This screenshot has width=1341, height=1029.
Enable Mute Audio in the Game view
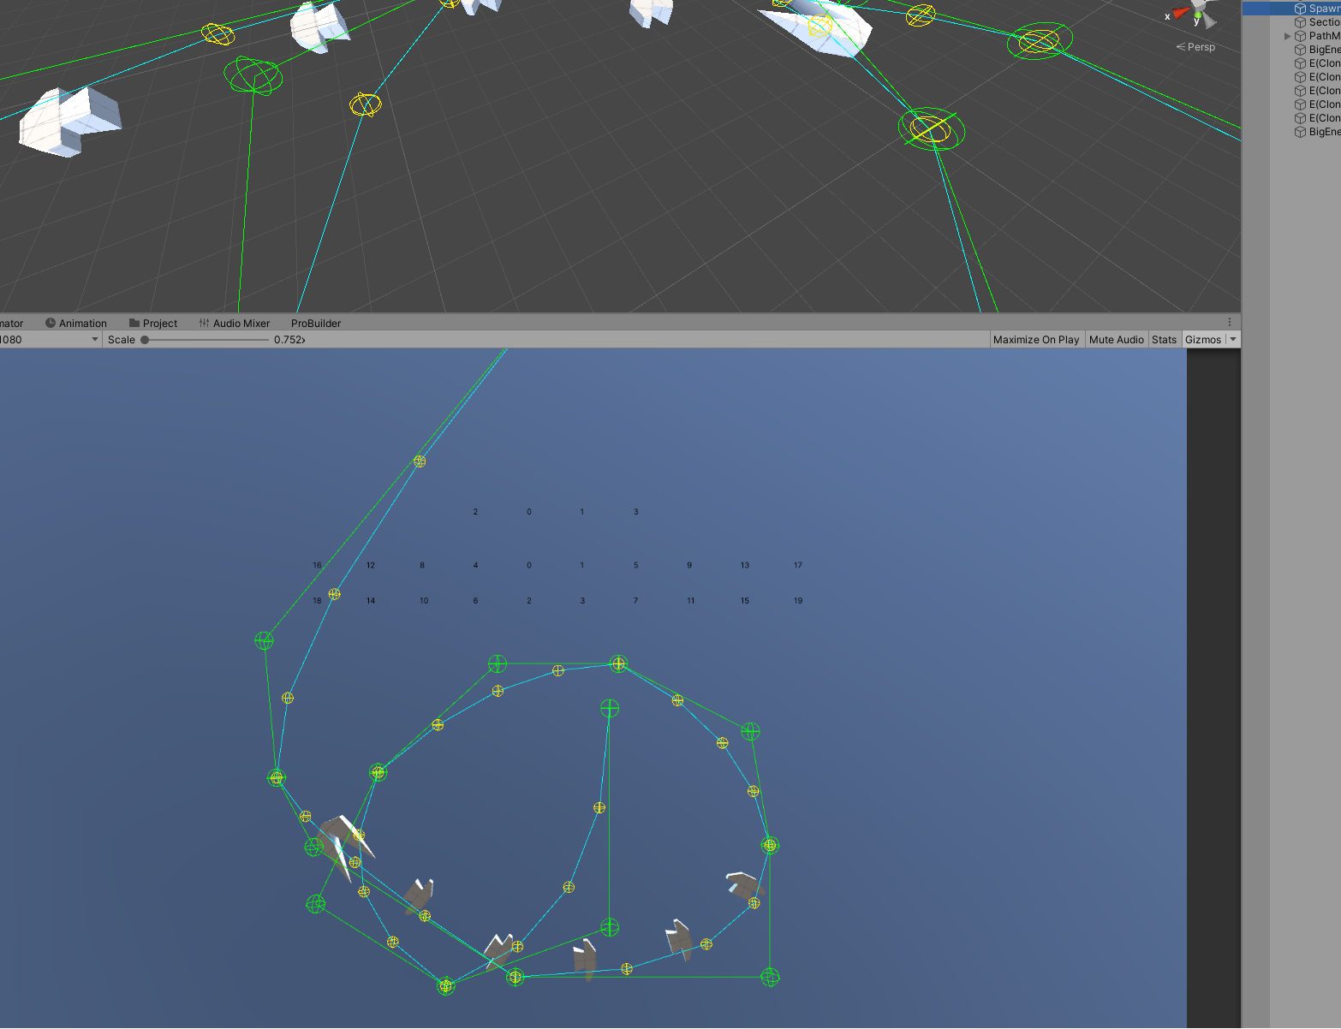coord(1116,339)
